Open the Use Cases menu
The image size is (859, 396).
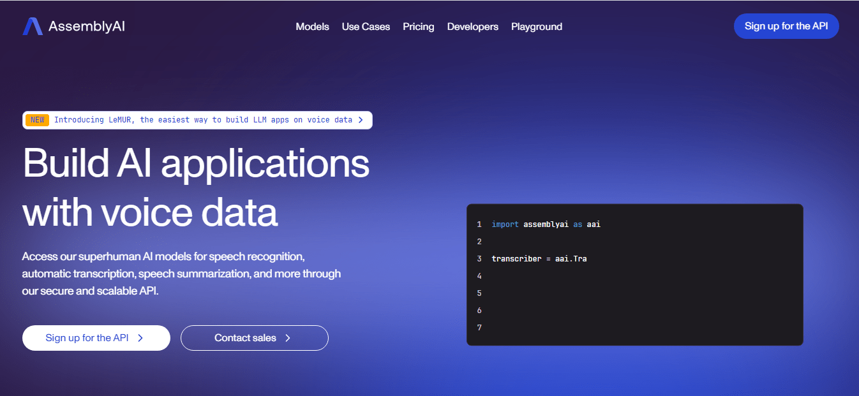click(x=366, y=27)
